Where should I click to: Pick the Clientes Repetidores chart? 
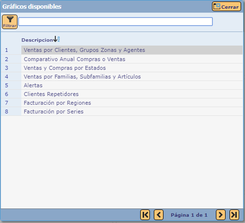132,94
